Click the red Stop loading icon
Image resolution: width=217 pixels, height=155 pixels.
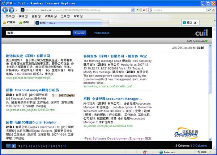click(x=144, y=10)
